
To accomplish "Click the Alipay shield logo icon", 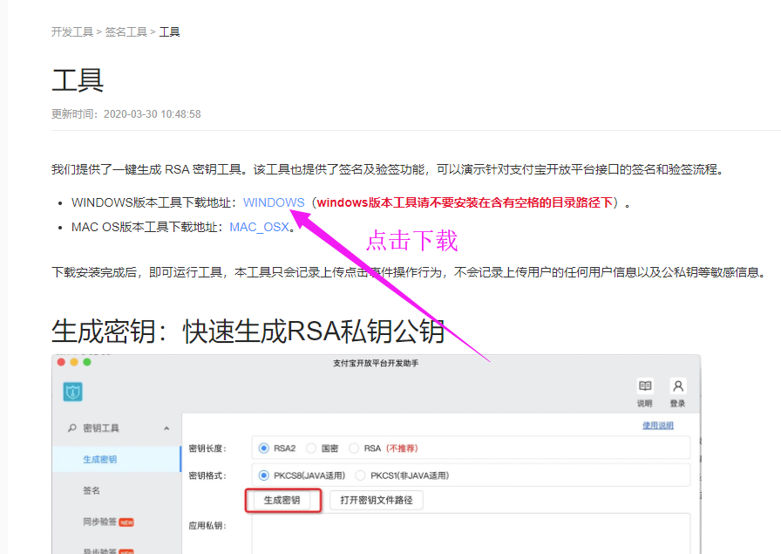I will pyautogui.click(x=73, y=392).
